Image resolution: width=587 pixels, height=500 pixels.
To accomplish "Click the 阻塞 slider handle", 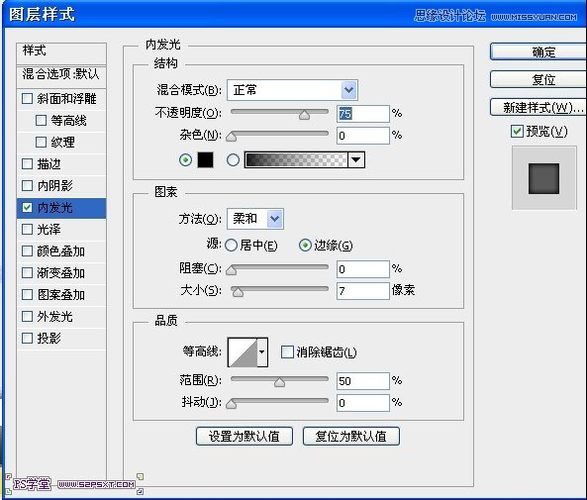I will click(232, 270).
